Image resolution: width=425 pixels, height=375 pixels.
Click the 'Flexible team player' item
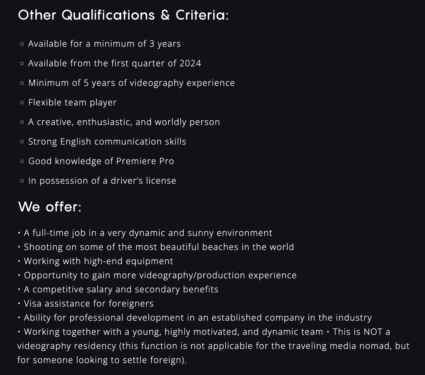coord(72,102)
